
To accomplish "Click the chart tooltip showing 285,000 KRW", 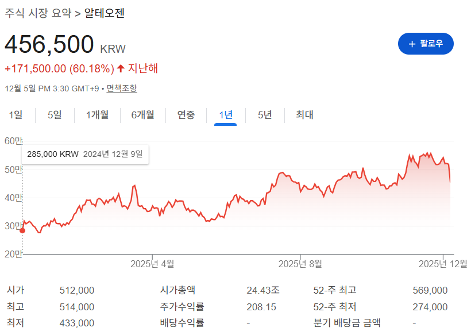I will click(x=85, y=154).
